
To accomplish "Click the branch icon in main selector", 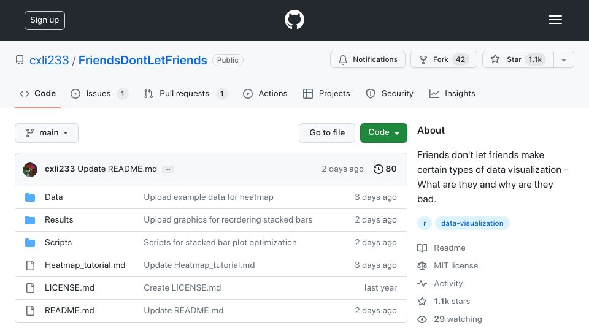I will click(29, 133).
